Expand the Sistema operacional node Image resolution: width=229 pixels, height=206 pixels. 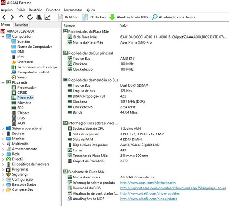point(3,128)
